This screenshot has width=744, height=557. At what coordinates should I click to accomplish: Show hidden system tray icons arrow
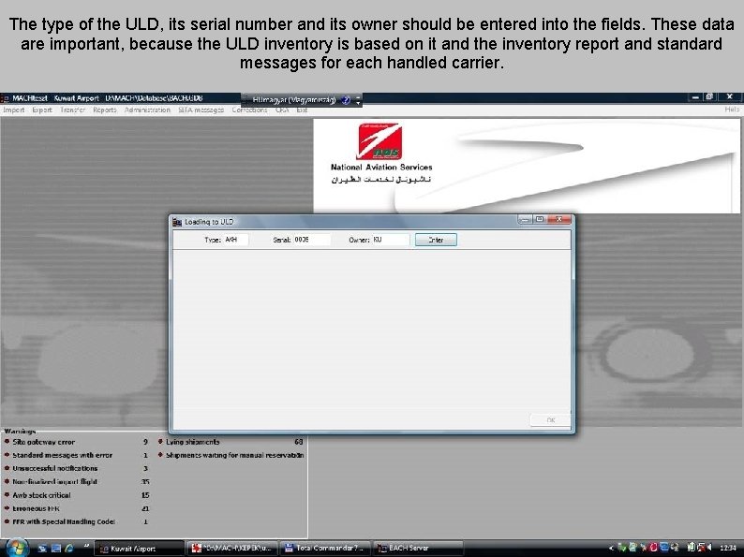click(611, 548)
